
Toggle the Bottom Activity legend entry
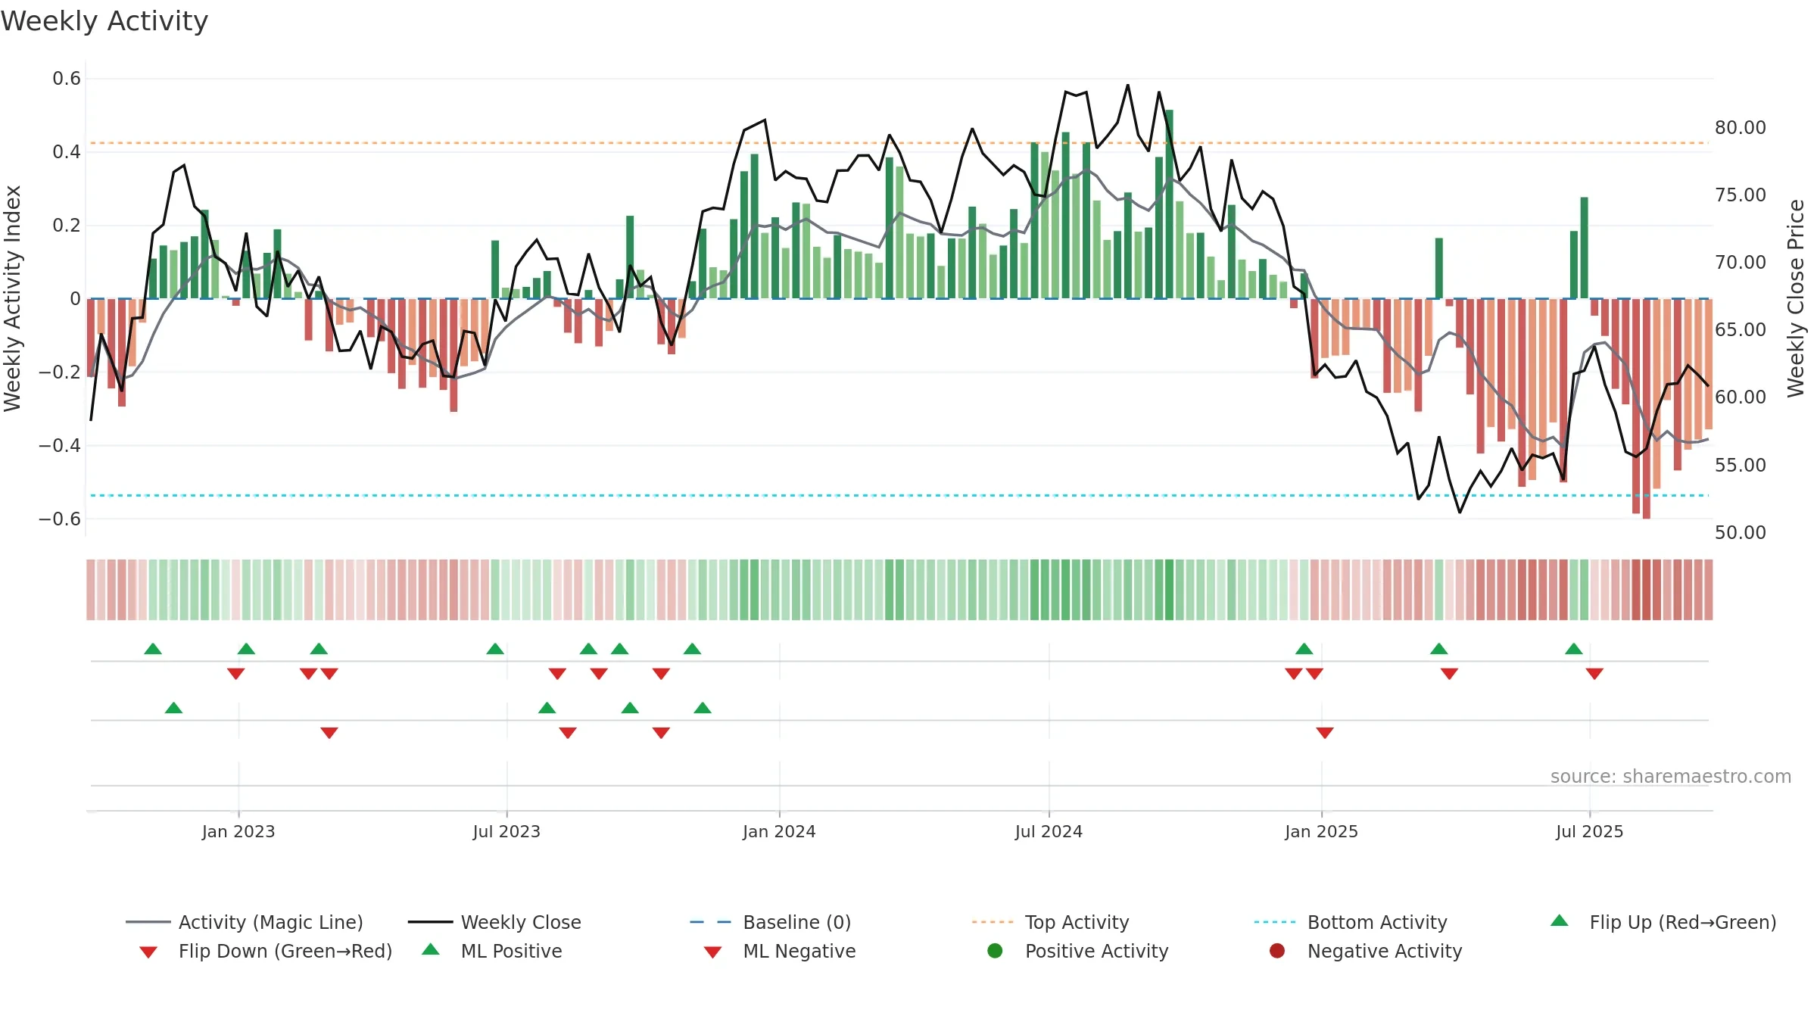click(x=1351, y=922)
